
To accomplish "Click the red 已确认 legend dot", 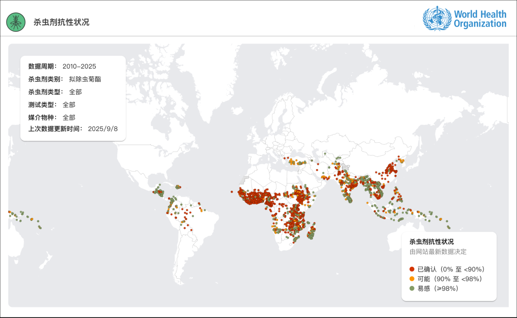I will pos(412,269).
